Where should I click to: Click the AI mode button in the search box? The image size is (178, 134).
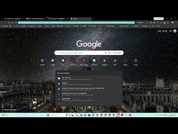(117, 53)
